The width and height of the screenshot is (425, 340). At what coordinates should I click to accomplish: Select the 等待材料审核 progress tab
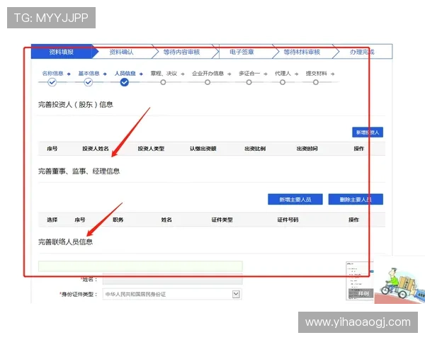pos(302,52)
